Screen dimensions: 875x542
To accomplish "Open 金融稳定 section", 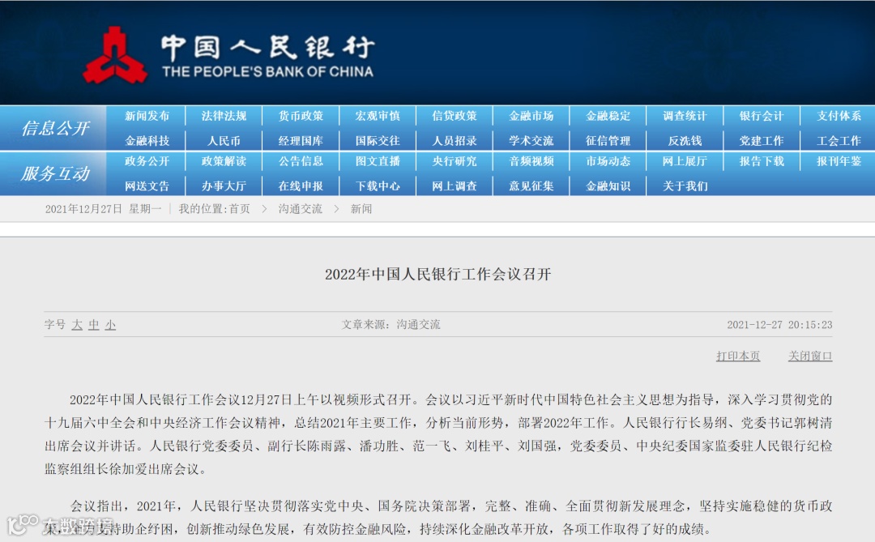I will 608,116.
